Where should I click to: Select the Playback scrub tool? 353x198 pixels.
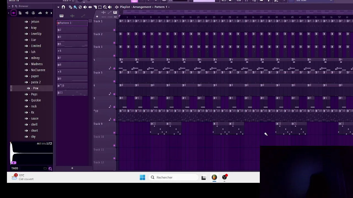pyautogui.click(x=110, y=7)
